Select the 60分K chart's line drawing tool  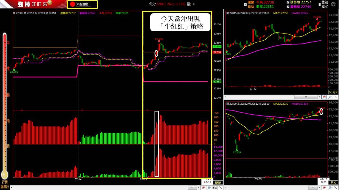tap(336, 97)
